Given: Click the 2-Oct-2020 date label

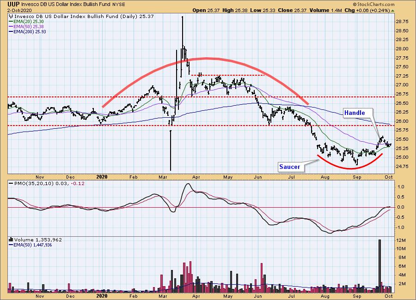Looking at the screenshot, I should coord(19,10).
